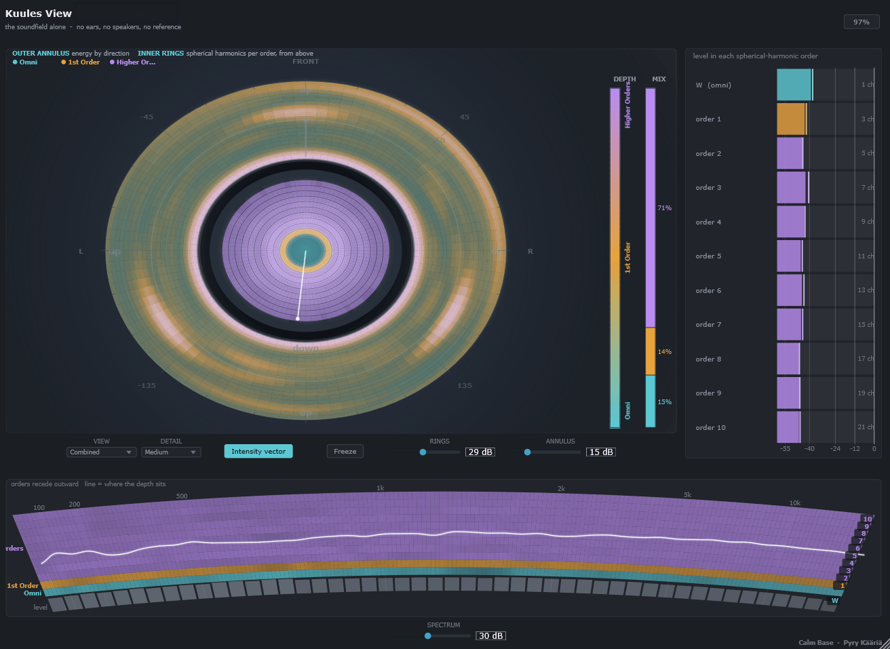The width and height of the screenshot is (890, 649).
Task: Toggle the Omni legend dot
Action: click(15, 62)
